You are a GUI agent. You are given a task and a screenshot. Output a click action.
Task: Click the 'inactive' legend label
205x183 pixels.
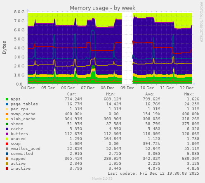coord(21,169)
